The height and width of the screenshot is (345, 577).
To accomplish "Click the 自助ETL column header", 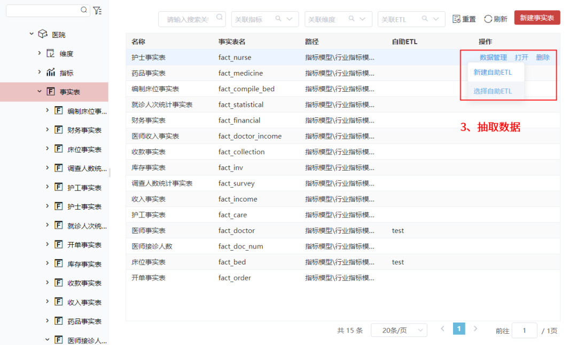I will [x=404, y=42].
